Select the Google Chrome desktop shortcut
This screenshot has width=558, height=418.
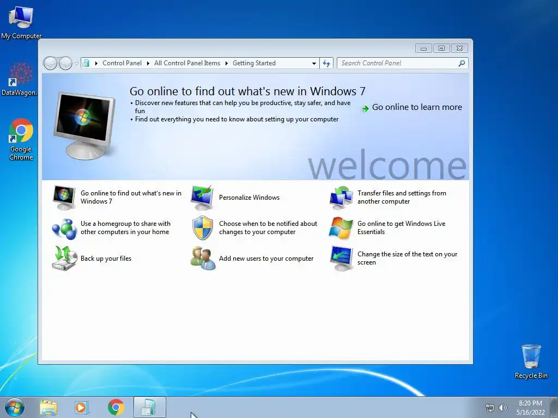(21, 139)
